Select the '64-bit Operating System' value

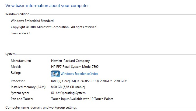point(68,93)
